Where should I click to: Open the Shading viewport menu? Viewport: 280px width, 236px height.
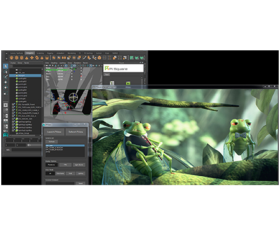tap(54, 63)
